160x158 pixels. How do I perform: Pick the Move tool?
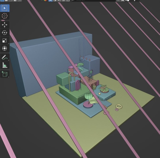point(5,25)
